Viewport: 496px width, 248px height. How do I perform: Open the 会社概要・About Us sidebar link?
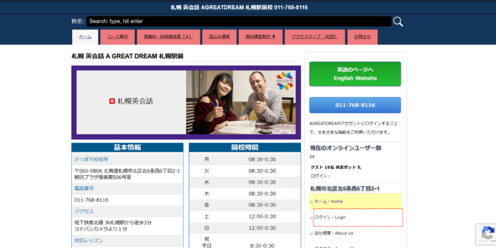[334, 233]
